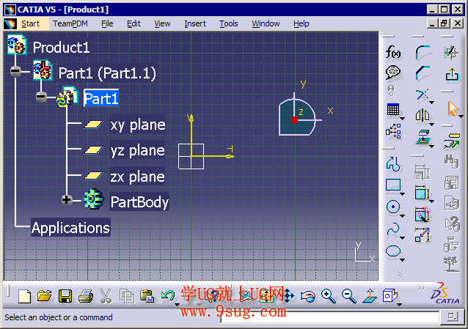Click the Print icon
Image resolution: width=468 pixels, height=329 pixels.
tap(86, 297)
